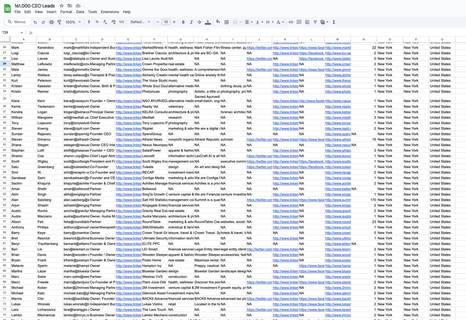Open the Twitter link in Ben Lis's row
The width and height of the screenshot is (466, 320).
[x=259, y=249]
